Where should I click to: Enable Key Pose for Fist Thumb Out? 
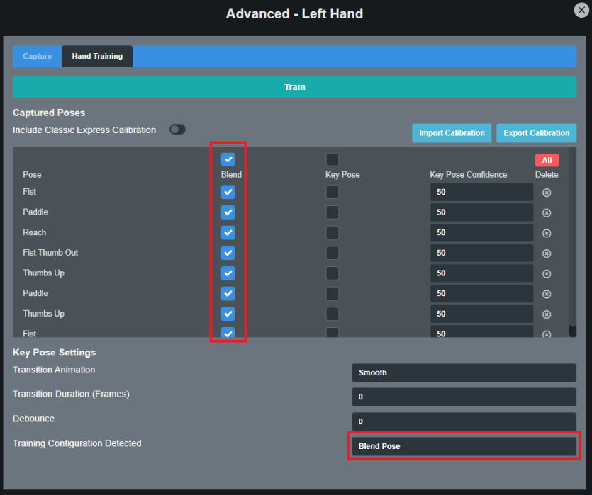pyautogui.click(x=333, y=253)
